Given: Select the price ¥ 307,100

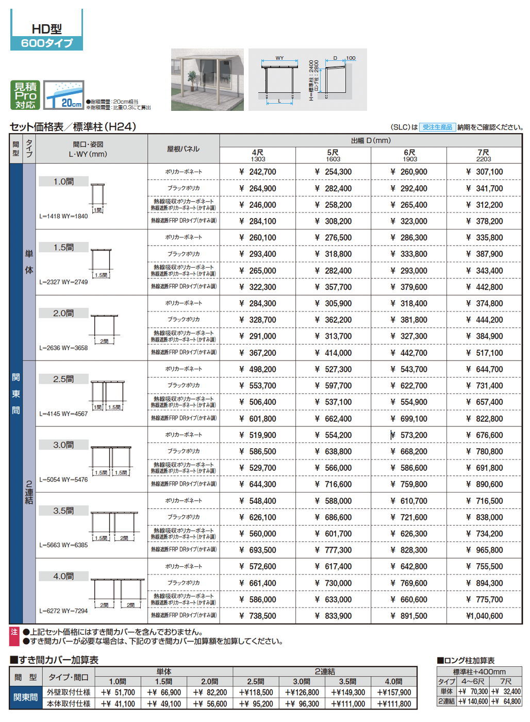Looking at the screenshot, I should [x=484, y=172].
